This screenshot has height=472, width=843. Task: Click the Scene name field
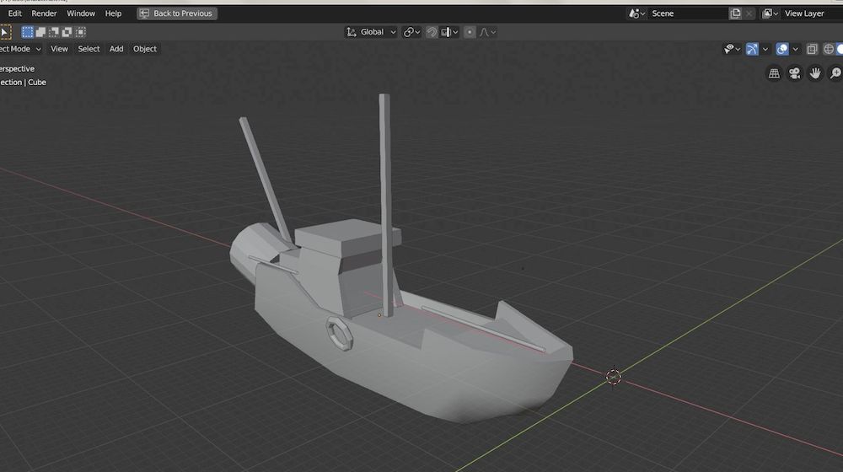pyautogui.click(x=687, y=13)
